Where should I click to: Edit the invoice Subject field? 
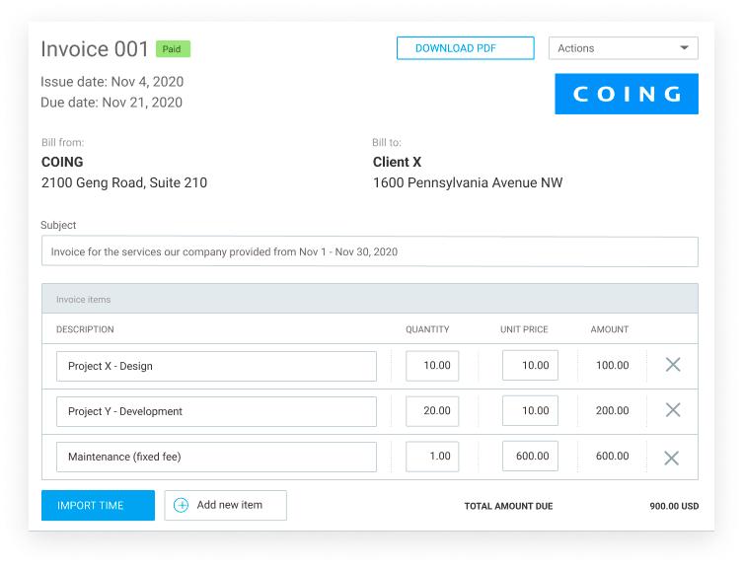(369, 251)
